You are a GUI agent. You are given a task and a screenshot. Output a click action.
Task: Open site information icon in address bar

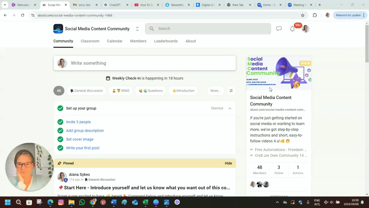click(33, 15)
